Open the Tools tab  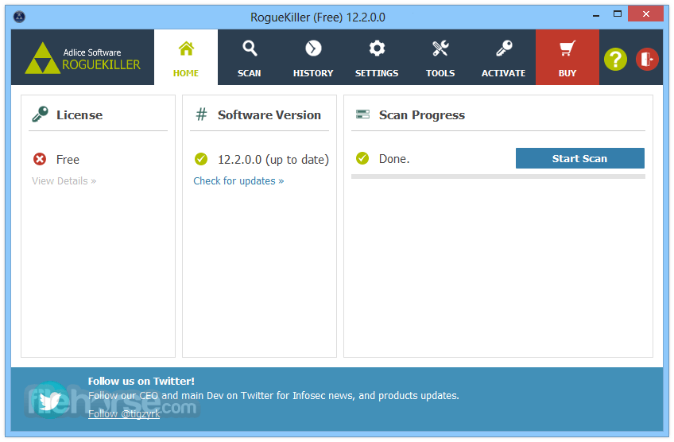pyautogui.click(x=440, y=57)
